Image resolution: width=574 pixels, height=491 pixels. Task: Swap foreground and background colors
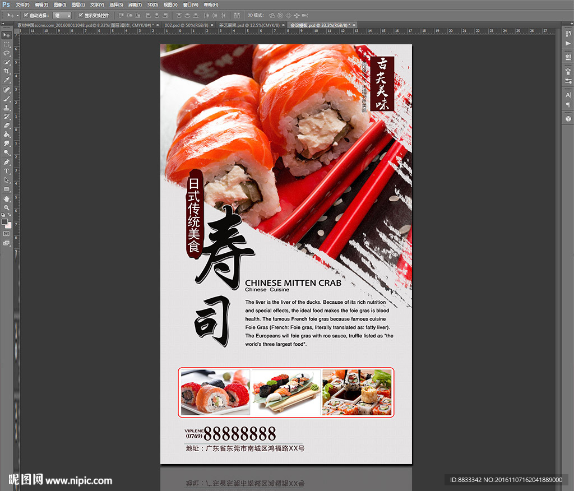click(x=10, y=215)
